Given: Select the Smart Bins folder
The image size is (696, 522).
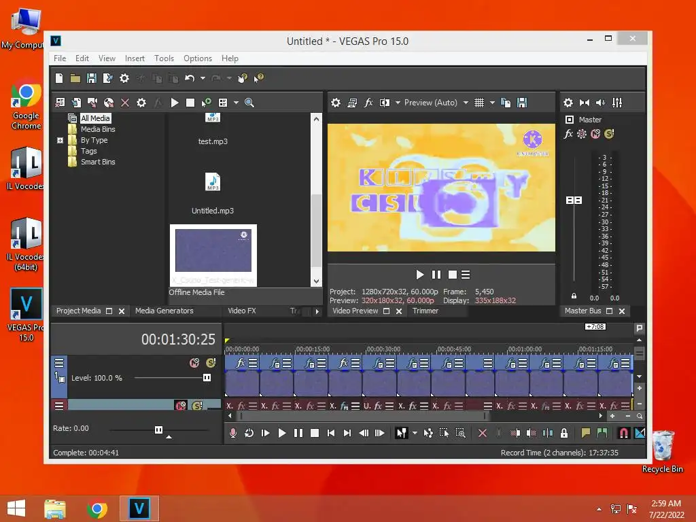Looking at the screenshot, I should tap(98, 162).
